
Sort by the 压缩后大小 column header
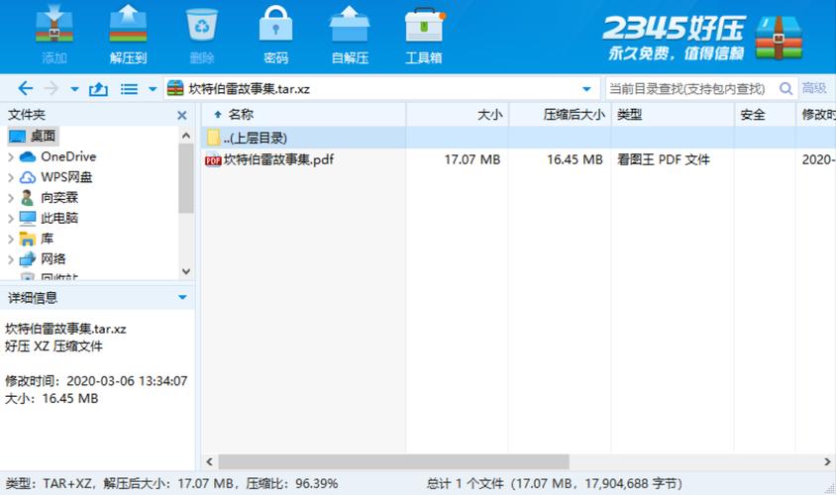coord(560,115)
